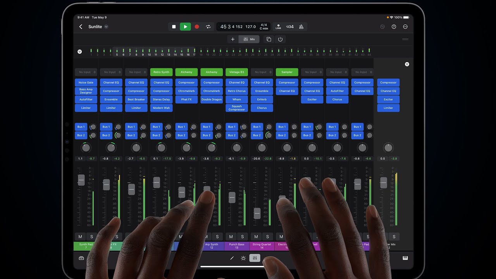
Task: Click the copy channel strips icon
Action: 269,39
